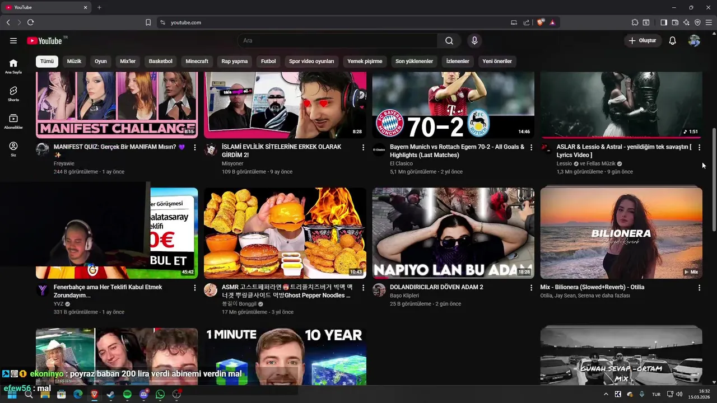Open options for Fenerbahçe video
Viewport: 717px width, 403px height.
coord(195,288)
